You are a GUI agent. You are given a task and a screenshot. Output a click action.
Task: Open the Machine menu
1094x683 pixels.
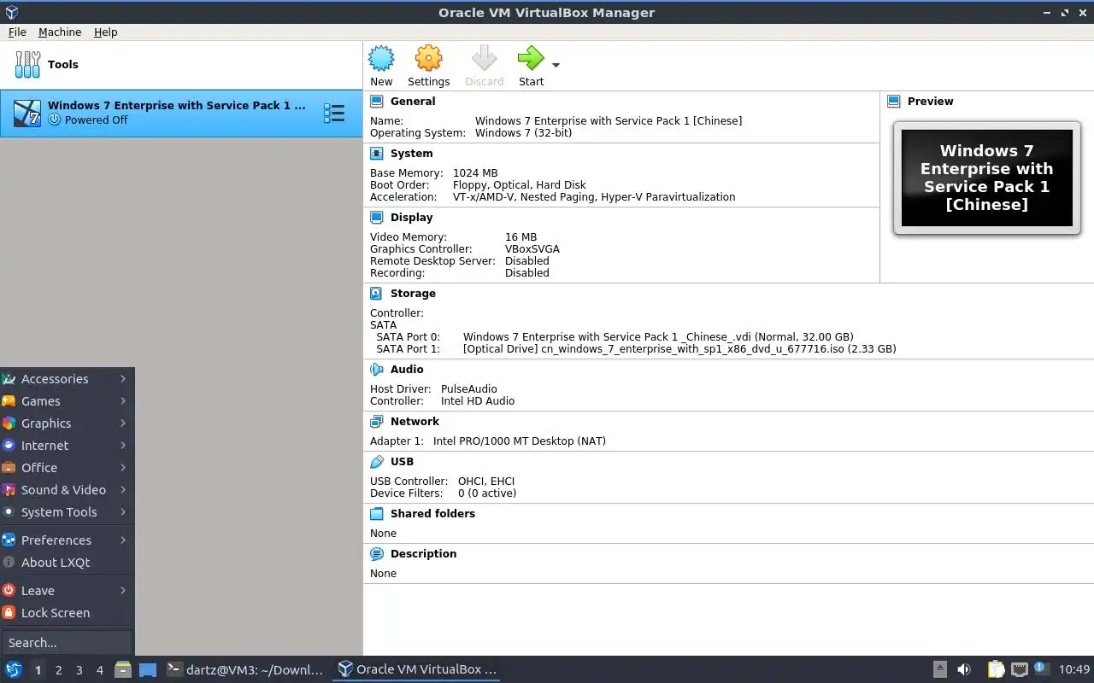(60, 32)
